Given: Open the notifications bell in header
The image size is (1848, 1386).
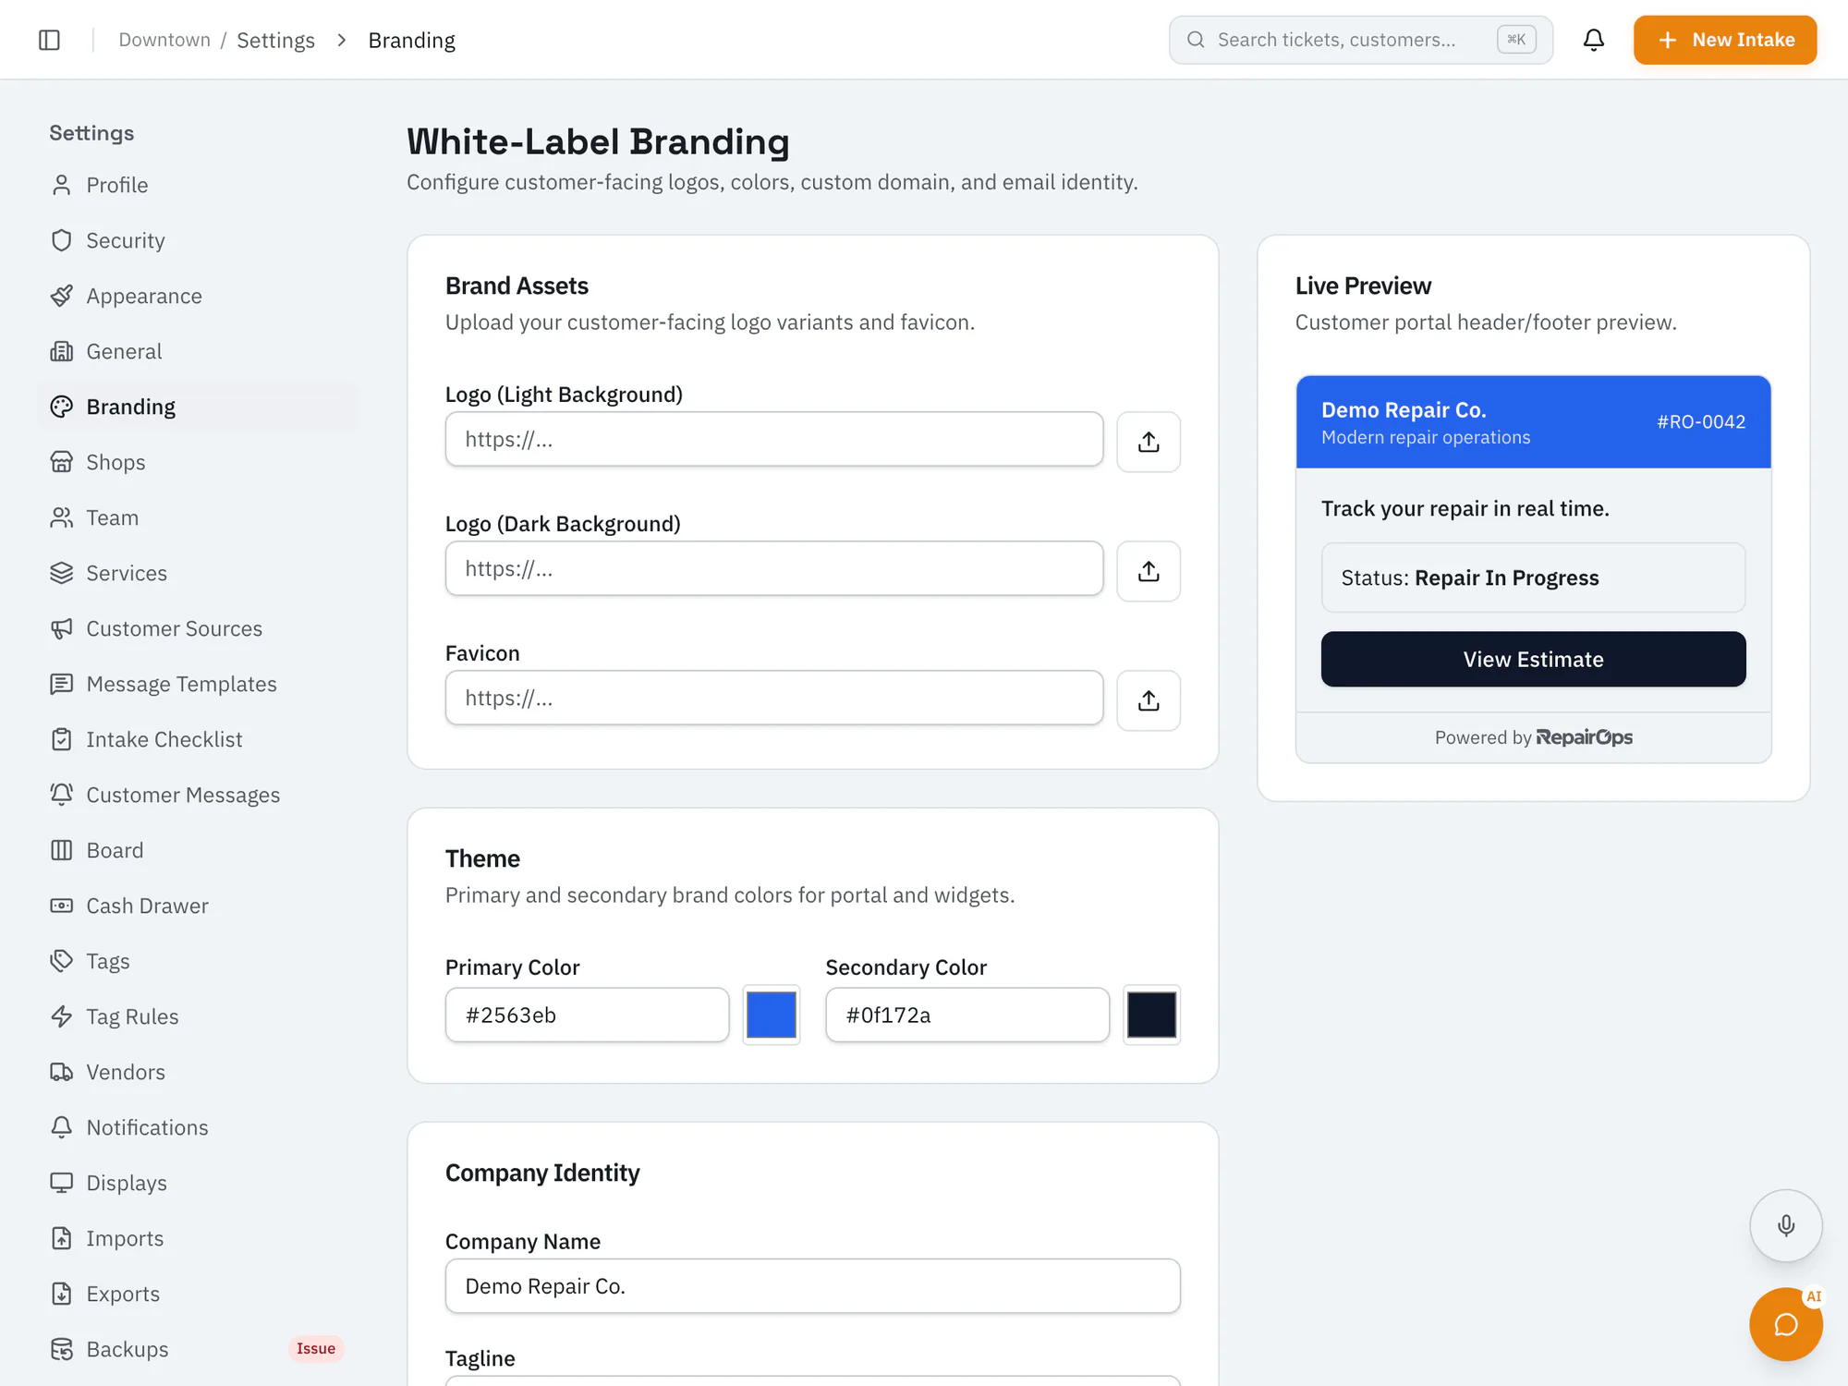Looking at the screenshot, I should pos(1594,40).
